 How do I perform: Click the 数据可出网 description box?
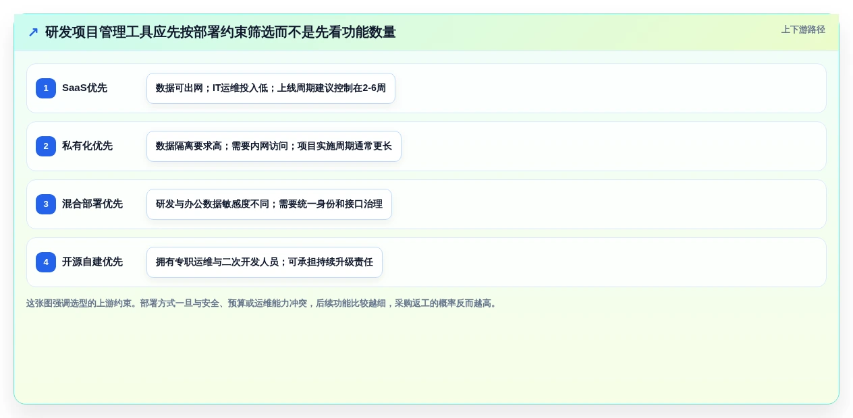[x=271, y=88]
